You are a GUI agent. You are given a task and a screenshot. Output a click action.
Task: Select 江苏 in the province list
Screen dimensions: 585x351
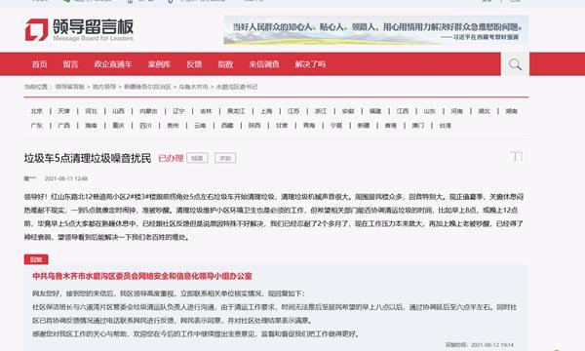293,111
